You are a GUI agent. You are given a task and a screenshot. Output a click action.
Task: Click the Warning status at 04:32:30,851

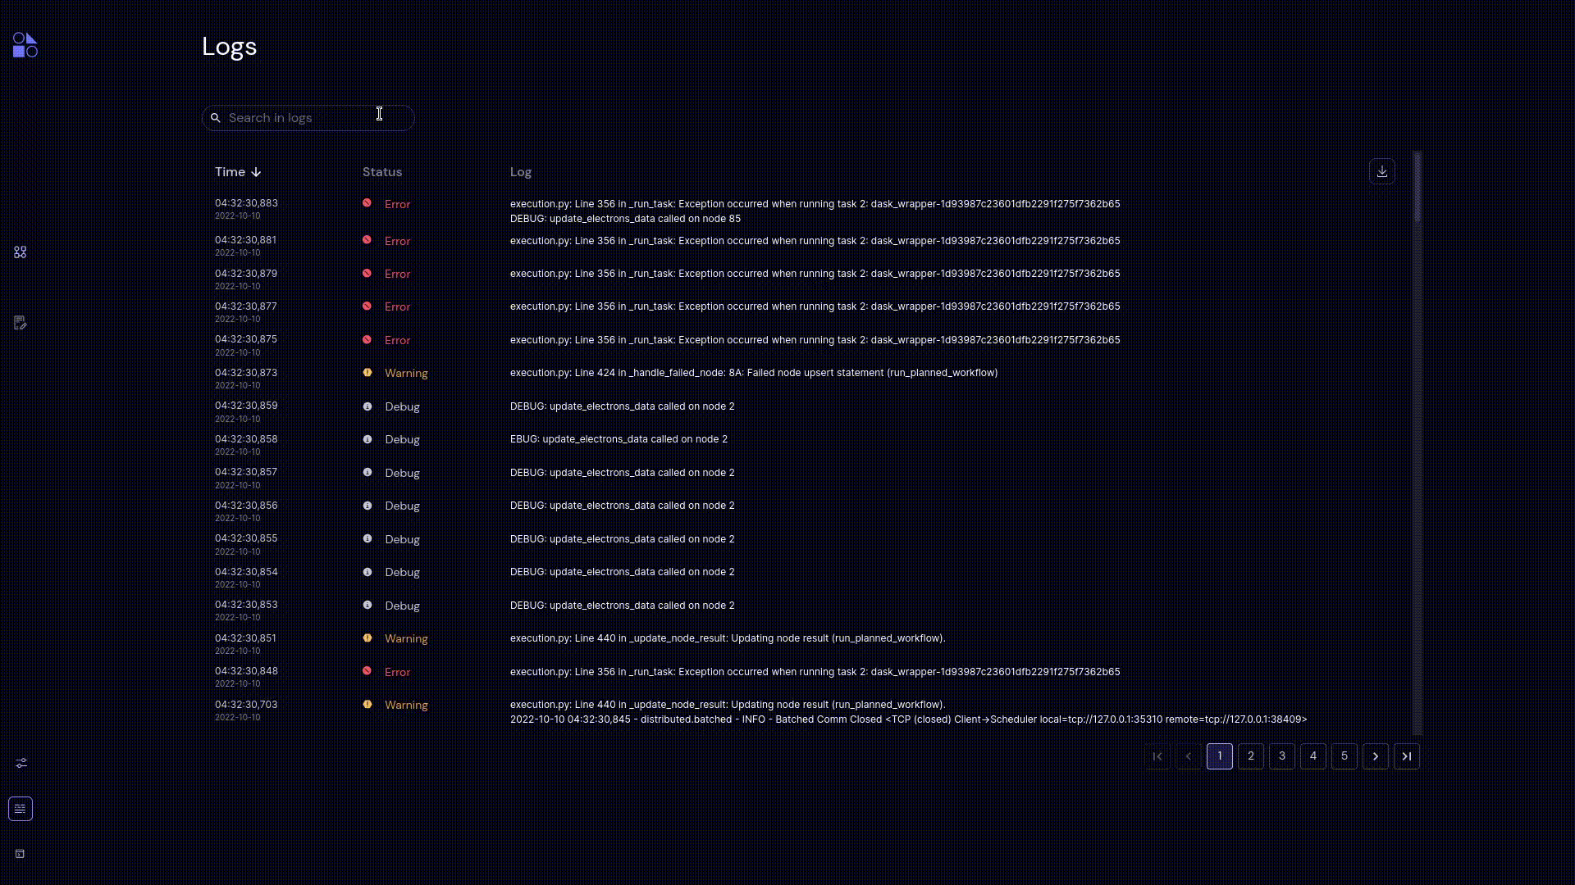click(x=406, y=638)
